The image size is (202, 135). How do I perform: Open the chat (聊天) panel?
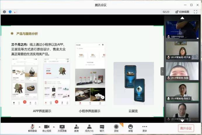[102, 127]
